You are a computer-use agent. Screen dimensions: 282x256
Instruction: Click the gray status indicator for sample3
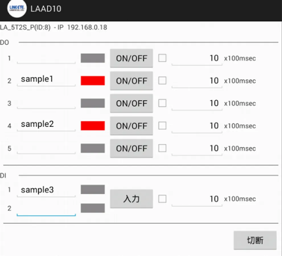93,189
